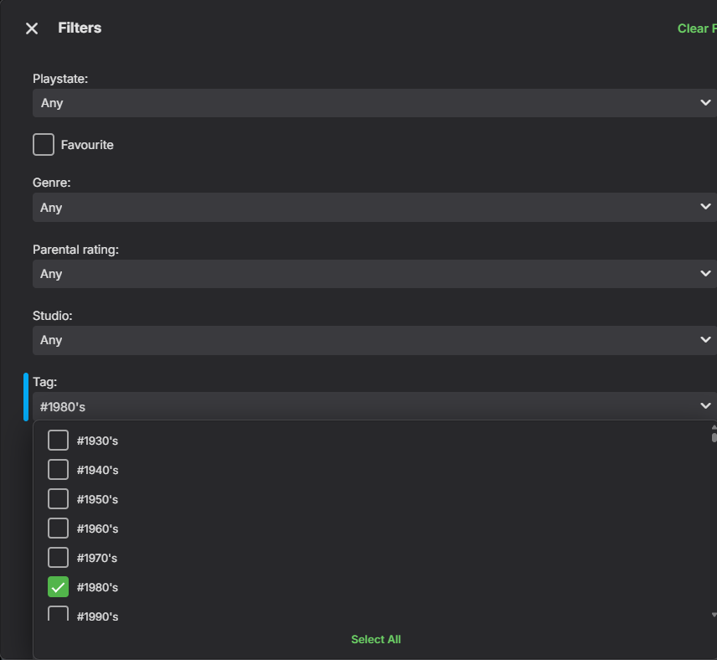Check the #1990's tag checkbox
The width and height of the screenshot is (717, 660).
coord(58,615)
